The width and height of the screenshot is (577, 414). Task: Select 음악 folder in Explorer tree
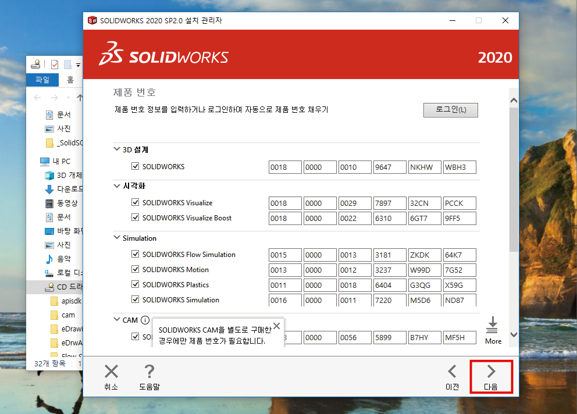coord(58,259)
